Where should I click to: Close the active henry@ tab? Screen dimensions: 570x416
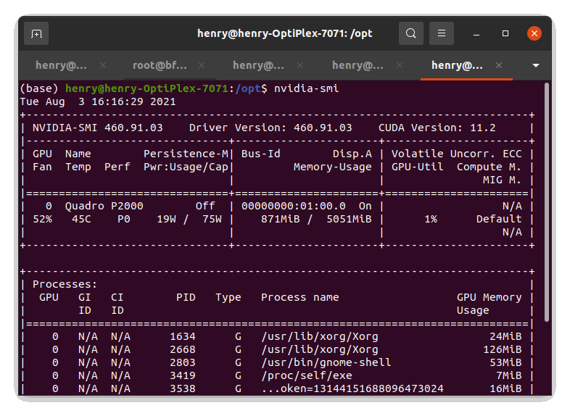point(499,65)
